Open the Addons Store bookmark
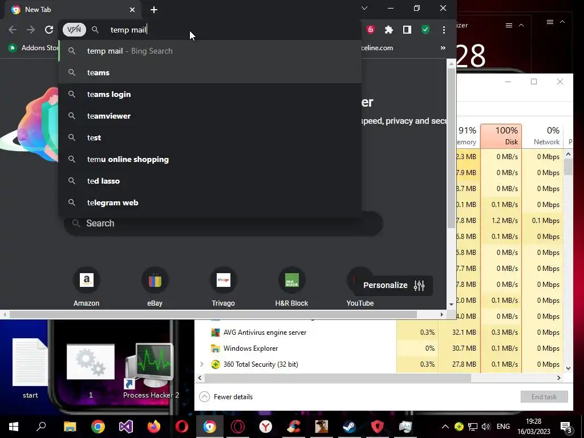The height and width of the screenshot is (438, 584). click(34, 48)
